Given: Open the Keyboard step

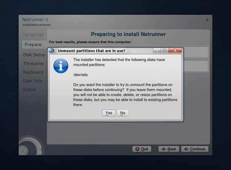Looking at the screenshot, I should click(x=33, y=72).
